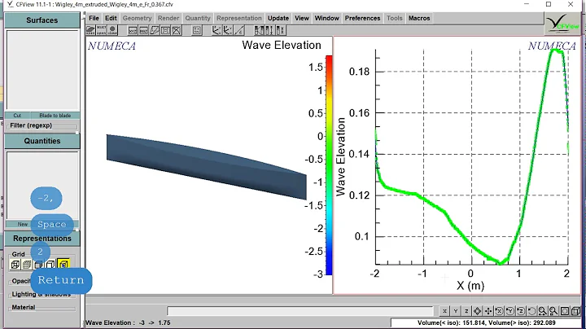Click the zoom region magnifier icon
The width and height of the screenshot is (586, 329).
point(553,311)
